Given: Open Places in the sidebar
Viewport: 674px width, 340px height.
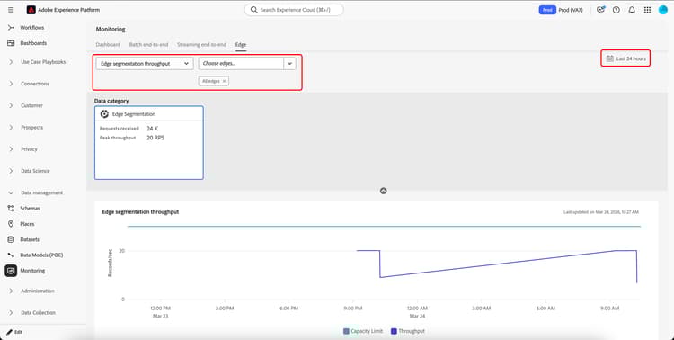Looking at the screenshot, I should click(x=27, y=224).
